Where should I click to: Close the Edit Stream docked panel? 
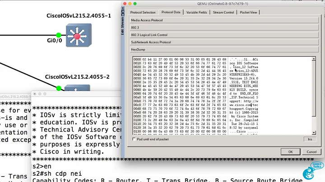point(123,8)
